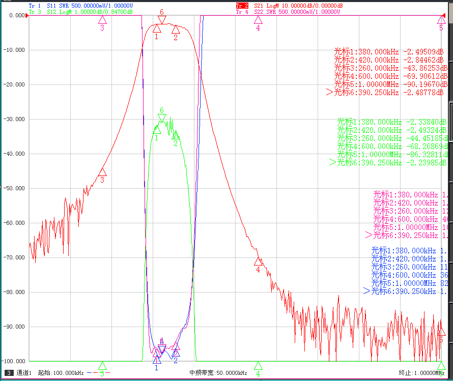Image resolution: width=453 pixels, height=381 pixels.
Task: Click red readout 光标3 260.000kHz -43.86253dB
Action: 390,68
